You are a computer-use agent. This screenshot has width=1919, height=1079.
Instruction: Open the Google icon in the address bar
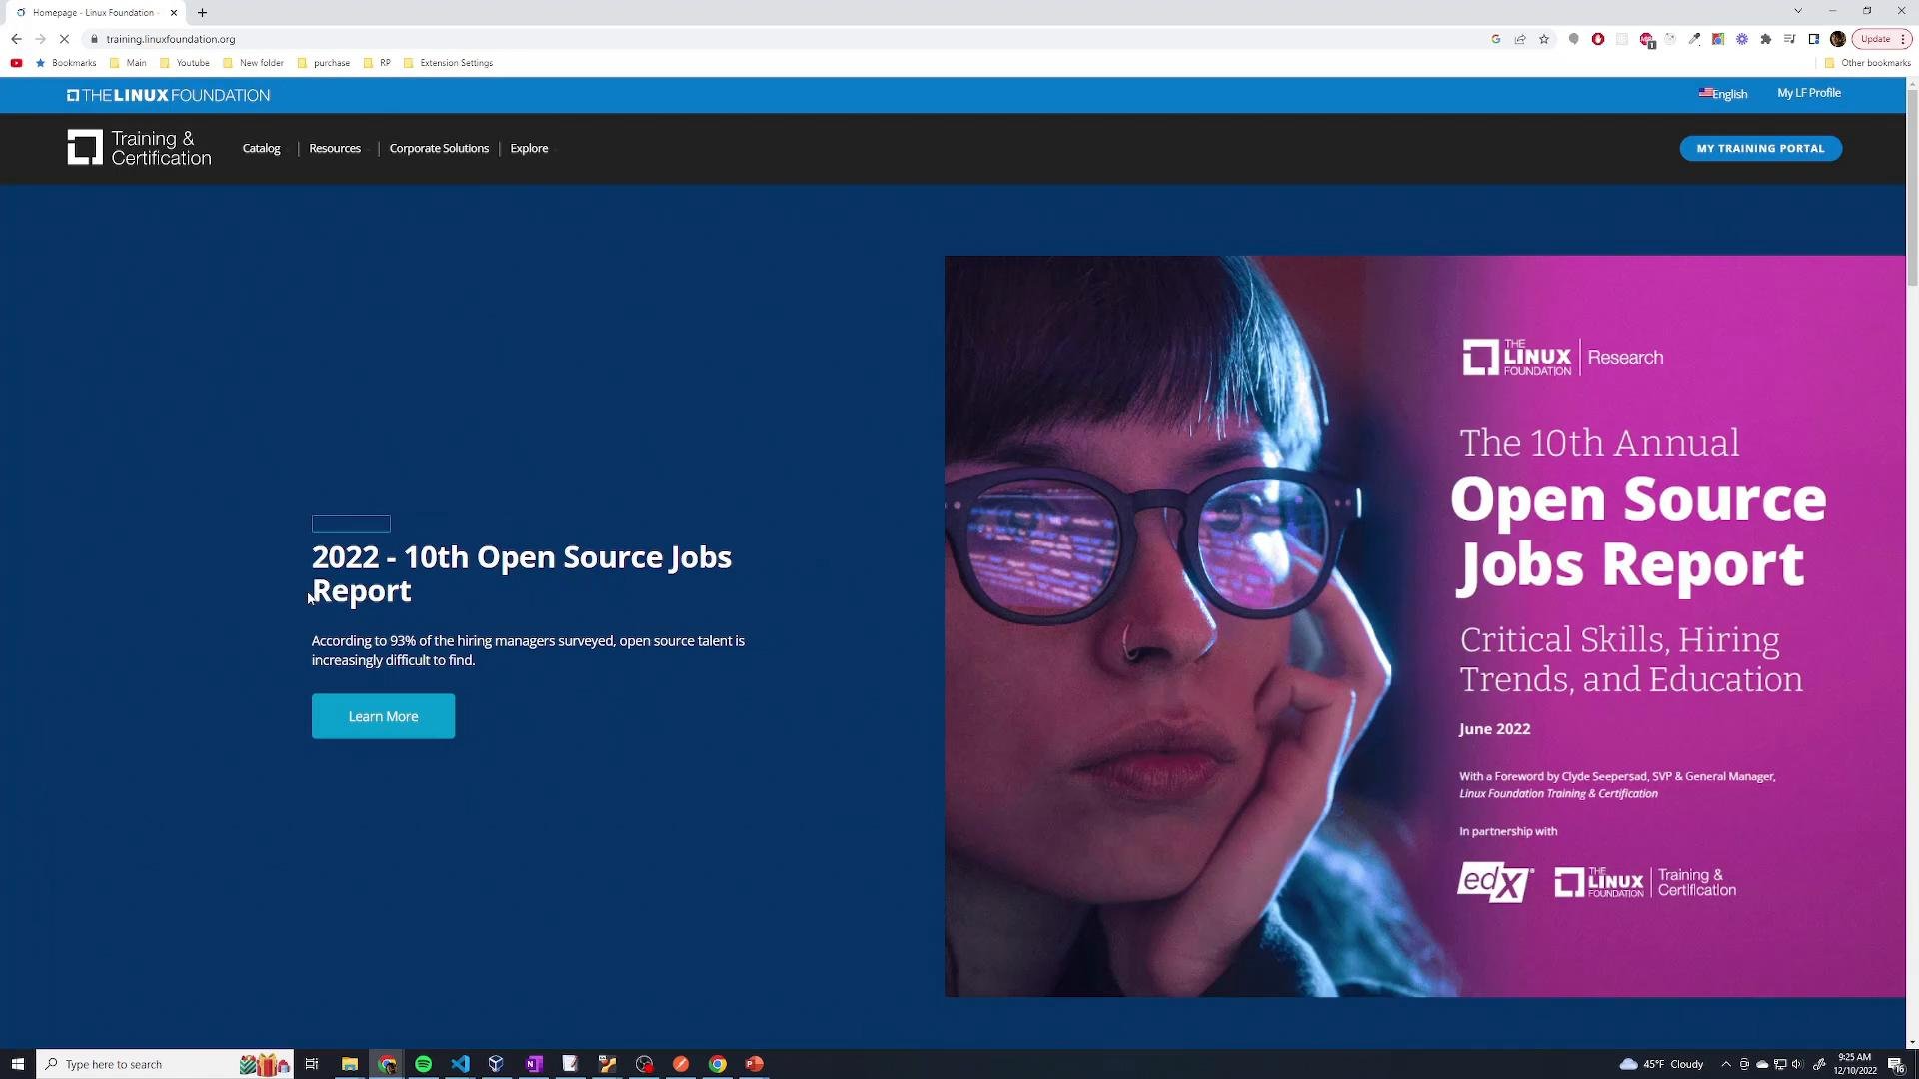[1496, 39]
